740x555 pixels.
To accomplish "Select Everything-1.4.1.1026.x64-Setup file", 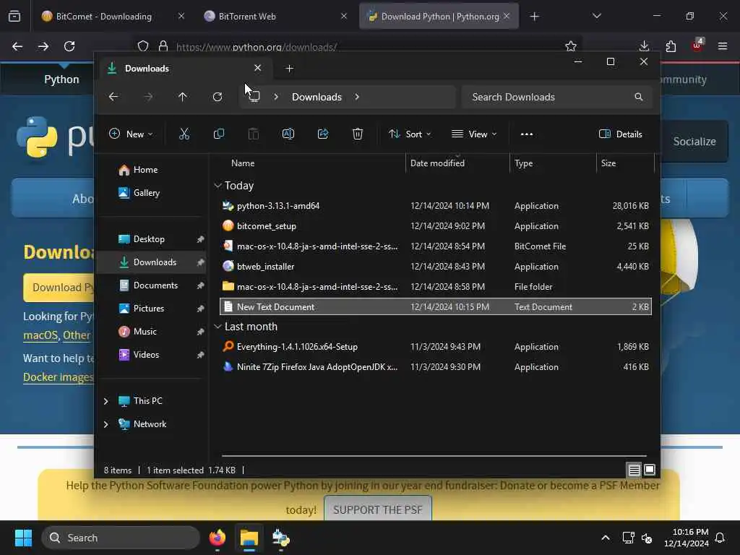I will (435, 346).
